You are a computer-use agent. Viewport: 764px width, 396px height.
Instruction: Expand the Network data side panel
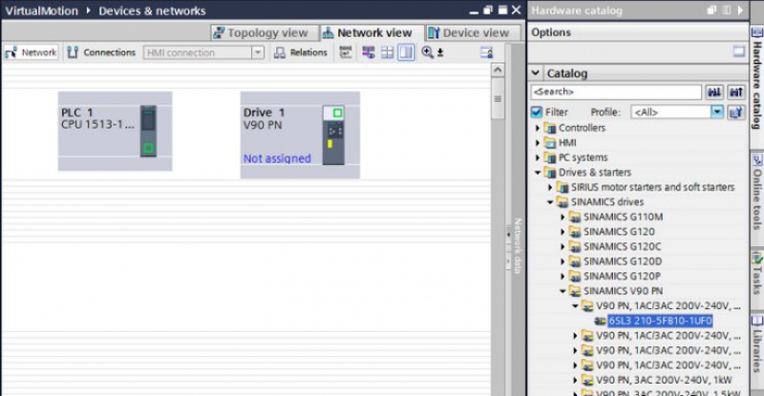(509, 235)
